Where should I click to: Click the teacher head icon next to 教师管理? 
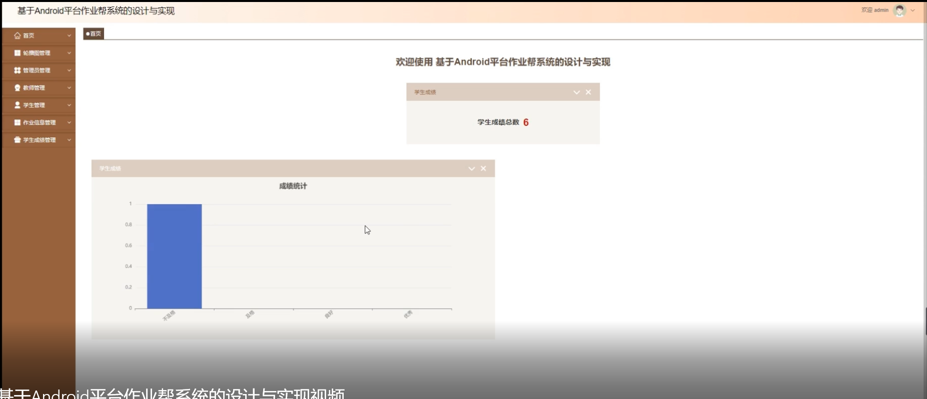[18, 88]
